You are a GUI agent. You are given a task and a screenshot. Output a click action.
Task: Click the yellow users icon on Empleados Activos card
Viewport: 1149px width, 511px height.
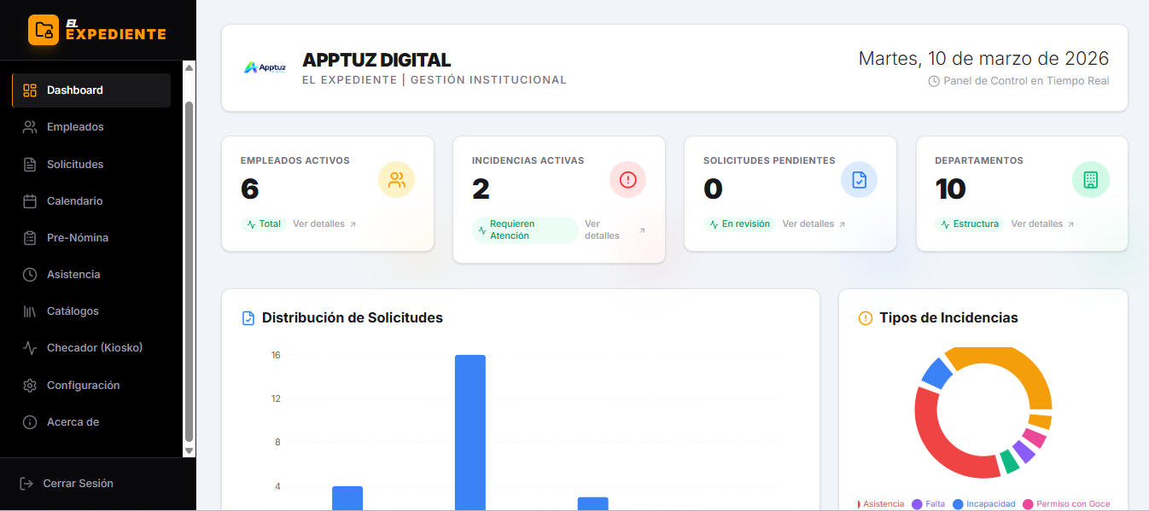(397, 180)
